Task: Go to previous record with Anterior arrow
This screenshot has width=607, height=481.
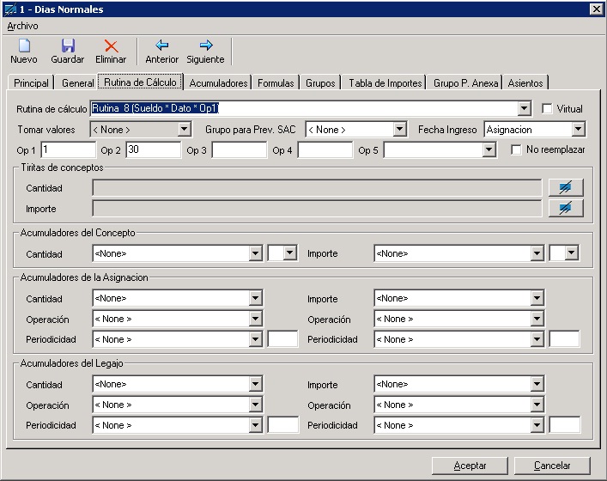Action: tap(161, 46)
